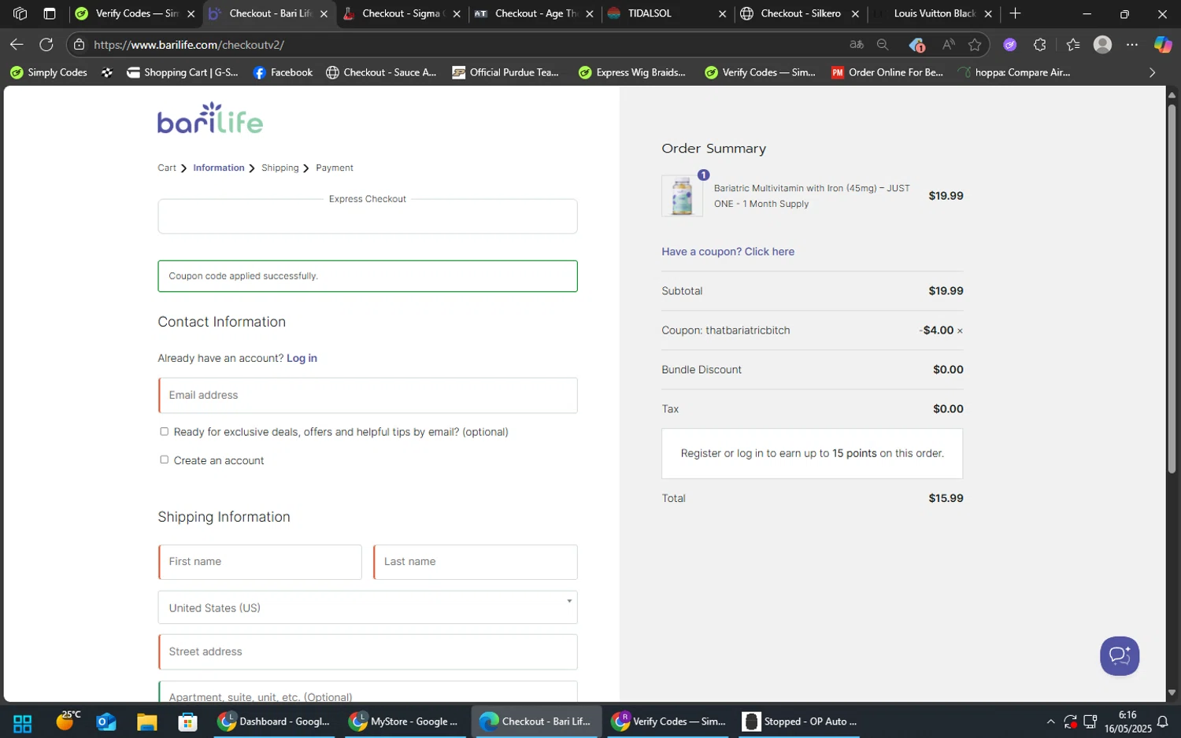The width and height of the screenshot is (1181, 738).
Task: Reload the Bari Life checkout page
Action: point(46,45)
